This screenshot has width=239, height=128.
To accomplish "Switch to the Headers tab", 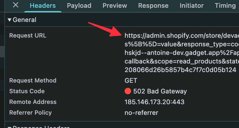I will (x=43, y=6).
